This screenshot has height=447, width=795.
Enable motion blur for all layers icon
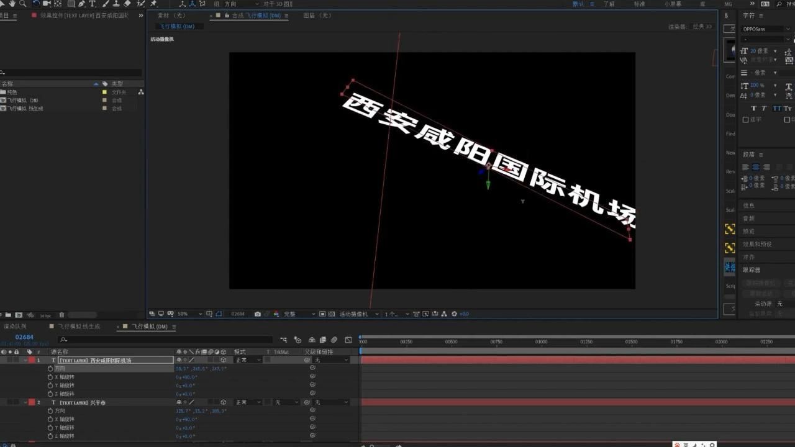[334, 340]
